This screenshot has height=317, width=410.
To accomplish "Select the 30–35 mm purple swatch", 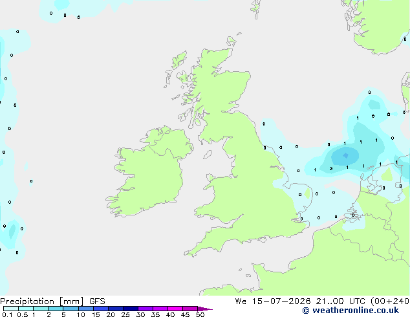I will point(146,309).
